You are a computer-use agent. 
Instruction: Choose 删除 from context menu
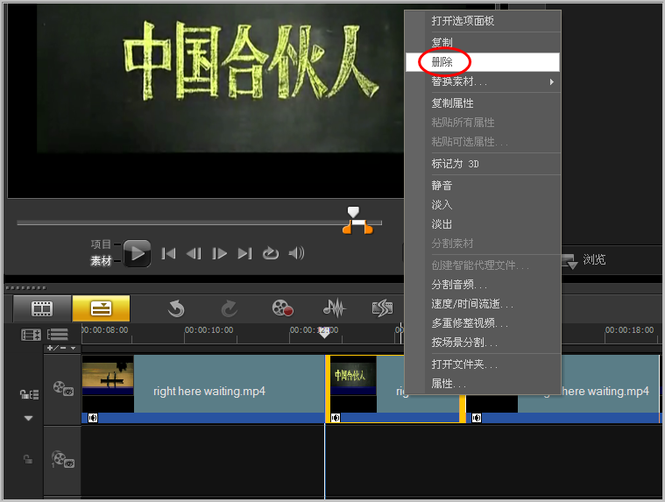483,62
